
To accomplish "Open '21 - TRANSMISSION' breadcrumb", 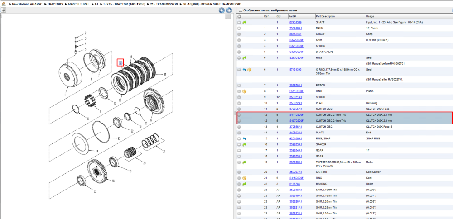I will pos(164,5).
